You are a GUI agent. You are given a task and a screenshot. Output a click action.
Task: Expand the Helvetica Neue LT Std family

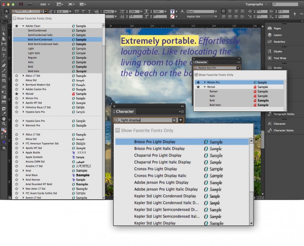(x=23, y=108)
